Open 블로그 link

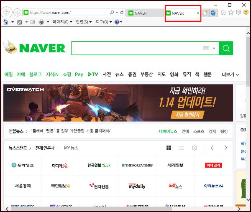click(36, 74)
